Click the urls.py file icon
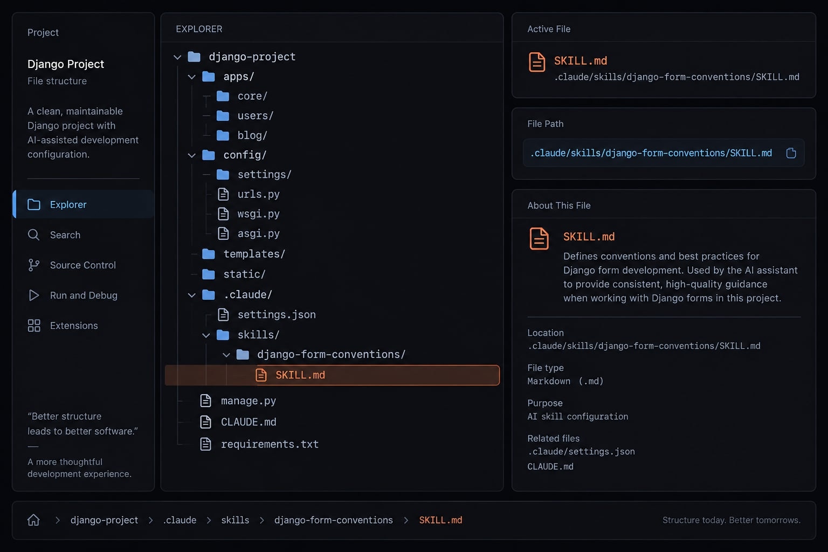This screenshot has width=828, height=552. pyautogui.click(x=223, y=194)
